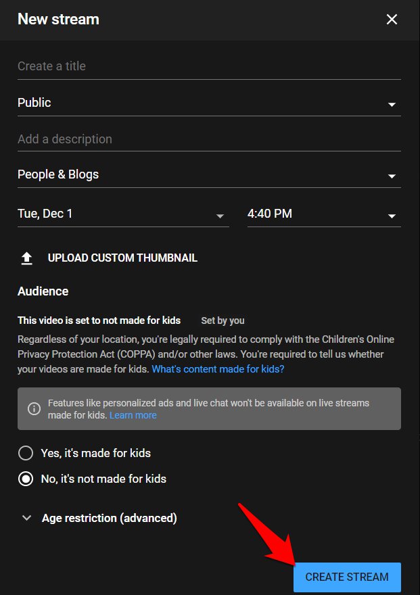
Task: Click the chevron beside Age restriction
Action: click(27, 518)
